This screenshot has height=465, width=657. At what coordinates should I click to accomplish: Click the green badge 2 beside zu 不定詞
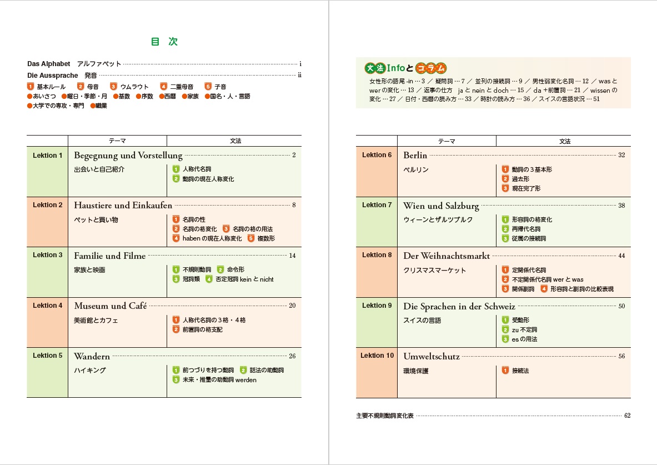coord(505,329)
